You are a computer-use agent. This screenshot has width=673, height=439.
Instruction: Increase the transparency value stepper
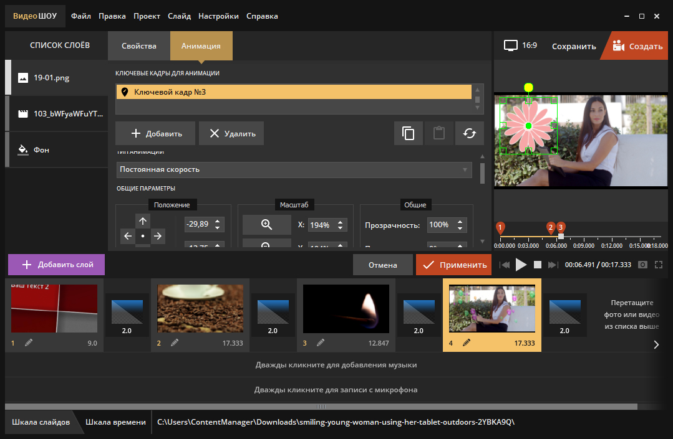click(x=460, y=222)
